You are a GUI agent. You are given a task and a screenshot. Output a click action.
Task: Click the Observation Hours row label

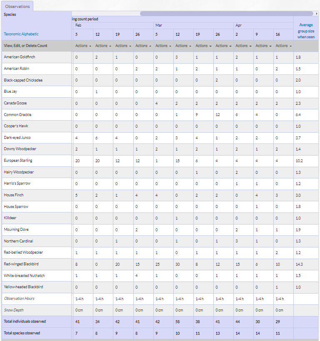19,299
